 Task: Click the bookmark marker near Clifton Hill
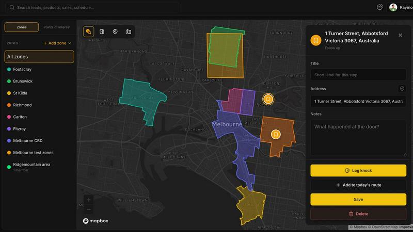click(x=268, y=99)
